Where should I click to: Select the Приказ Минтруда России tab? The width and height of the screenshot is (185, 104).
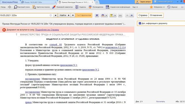(75, 2)
